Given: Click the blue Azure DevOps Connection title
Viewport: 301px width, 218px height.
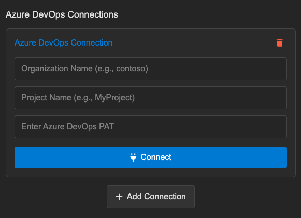Looking at the screenshot, I should (x=64, y=43).
